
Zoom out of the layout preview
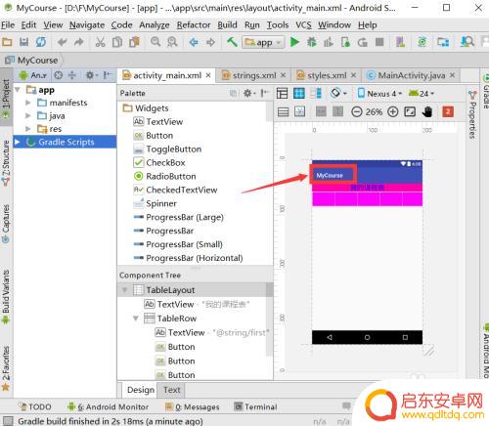coord(357,112)
